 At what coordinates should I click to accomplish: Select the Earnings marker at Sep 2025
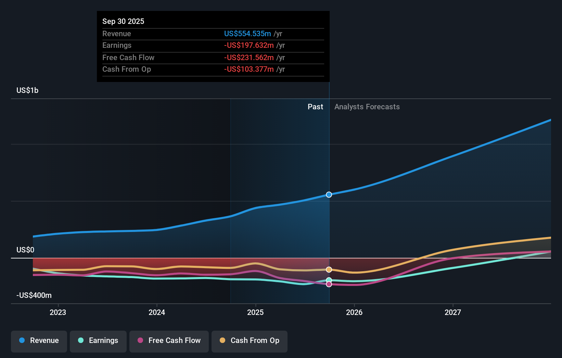tap(329, 278)
